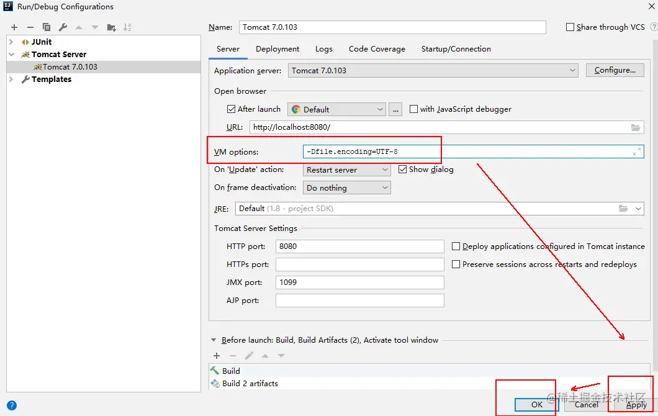Image resolution: width=658 pixels, height=416 pixels.
Task: Open On 'Update' action Restart server dropdown
Action: pos(346,170)
